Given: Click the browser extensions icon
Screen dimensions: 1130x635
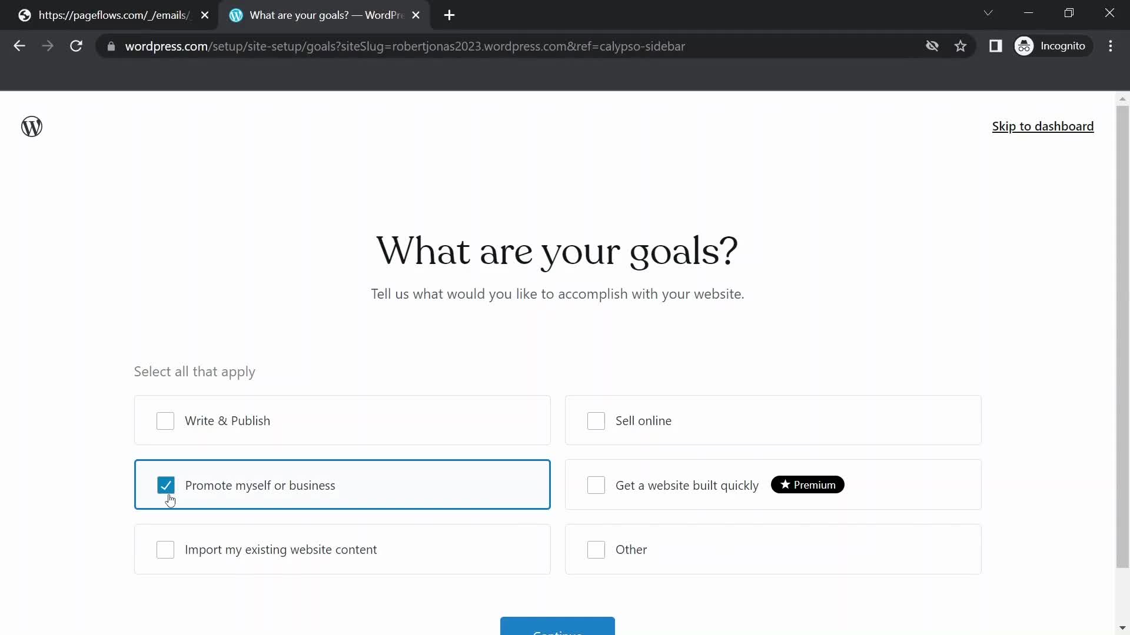Looking at the screenshot, I should (x=996, y=46).
